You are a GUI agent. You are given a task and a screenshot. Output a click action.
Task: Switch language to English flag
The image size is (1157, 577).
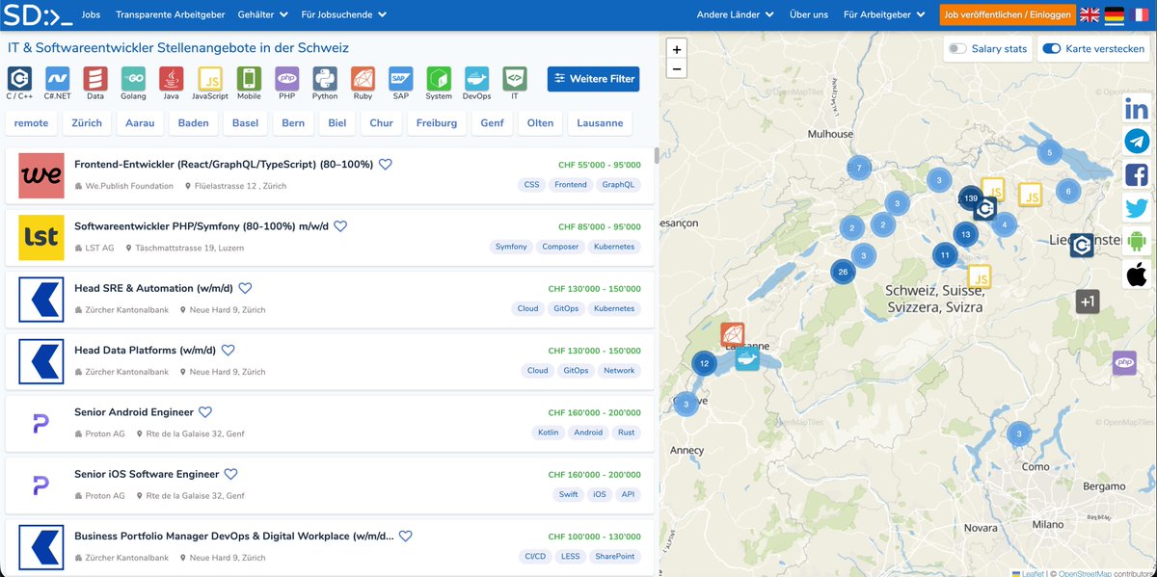[x=1090, y=14]
